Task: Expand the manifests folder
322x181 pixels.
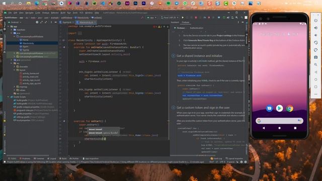Action: [x=12, y=30]
